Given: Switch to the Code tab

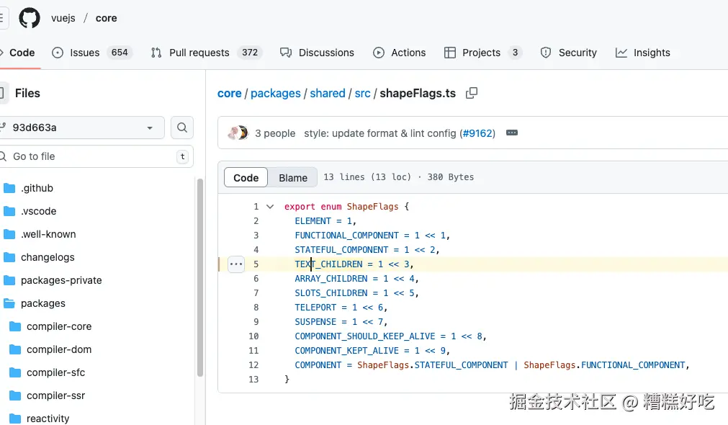Looking at the screenshot, I should 19,53.
